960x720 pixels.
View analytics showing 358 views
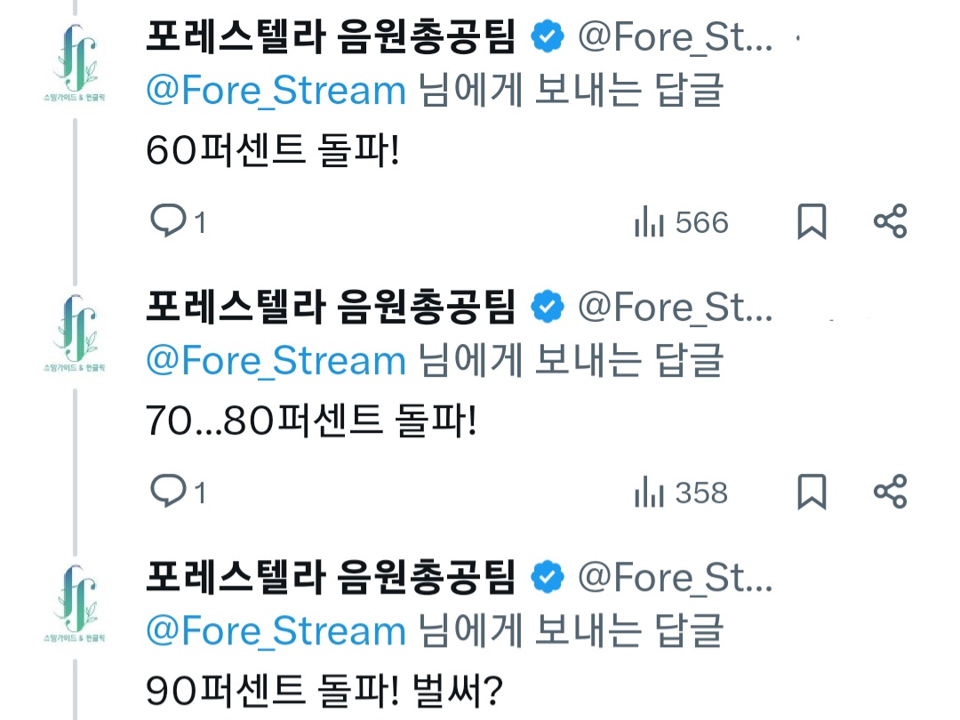(682, 493)
